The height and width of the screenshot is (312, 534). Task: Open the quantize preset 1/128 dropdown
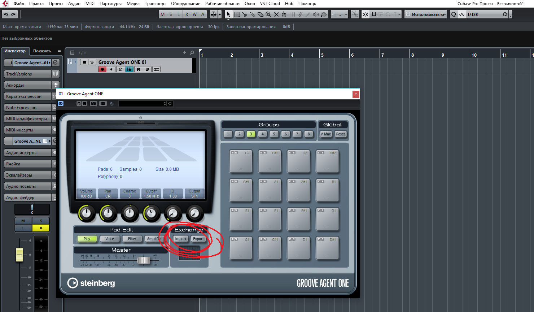tap(487, 14)
